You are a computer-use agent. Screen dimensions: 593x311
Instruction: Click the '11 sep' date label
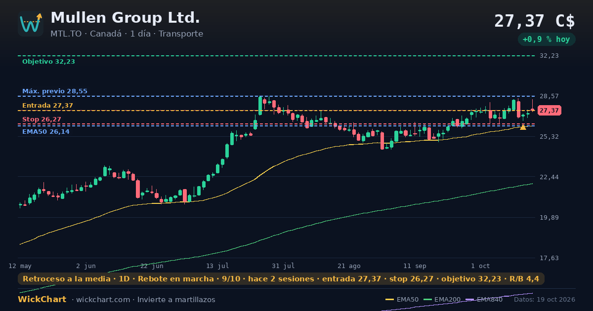(415, 266)
